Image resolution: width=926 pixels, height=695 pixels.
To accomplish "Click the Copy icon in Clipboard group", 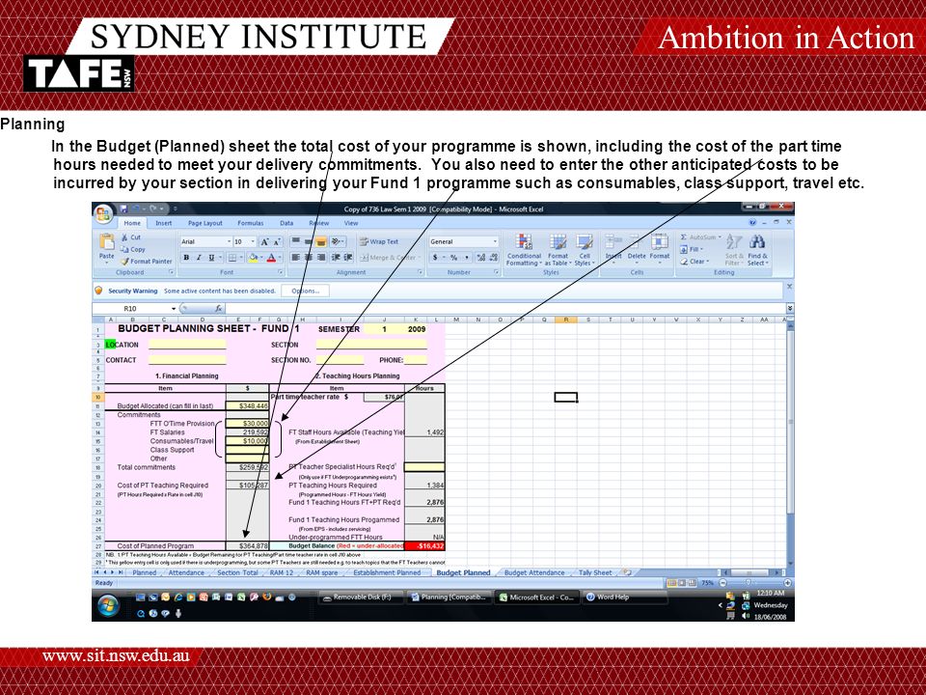I will pyautogui.click(x=124, y=249).
